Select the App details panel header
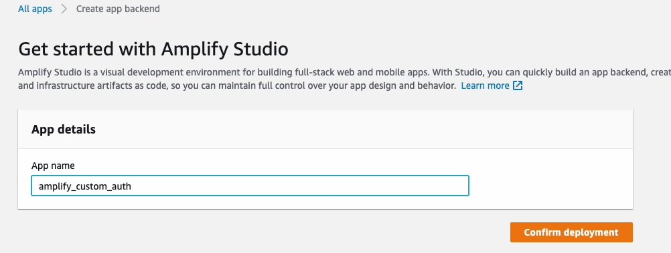This screenshot has height=253, width=671. pyautogui.click(x=325, y=130)
